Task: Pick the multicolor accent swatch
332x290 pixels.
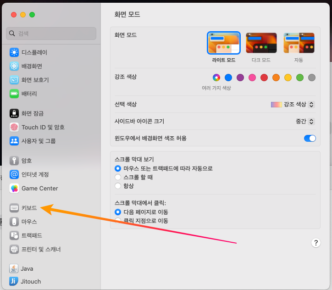Action: [x=216, y=78]
